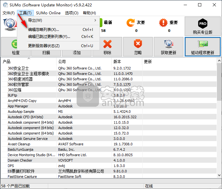The image size is (222, 189).
Task: Sort by the 更新 column header
Action: (179, 62)
